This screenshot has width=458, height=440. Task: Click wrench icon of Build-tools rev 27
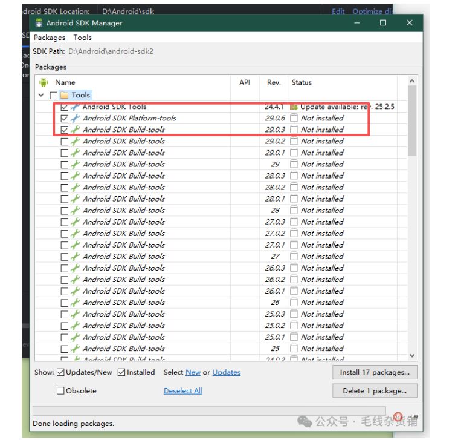(x=75, y=257)
